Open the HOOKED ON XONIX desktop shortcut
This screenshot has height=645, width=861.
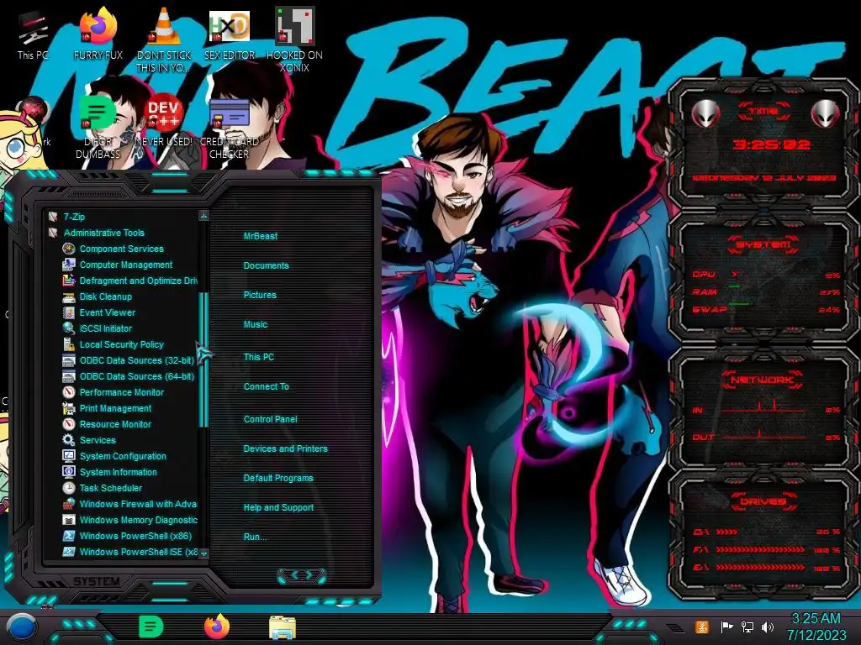294,39
